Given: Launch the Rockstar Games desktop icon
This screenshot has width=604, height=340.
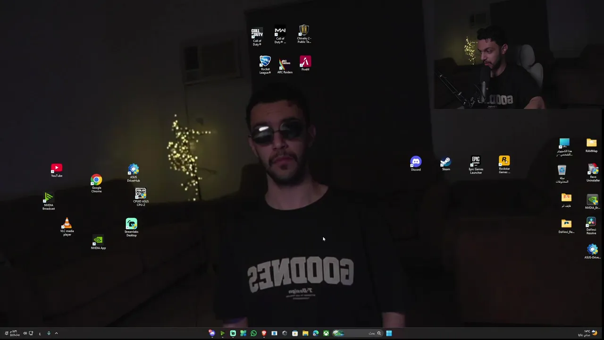Looking at the screenshot, I should pos(504,165).
